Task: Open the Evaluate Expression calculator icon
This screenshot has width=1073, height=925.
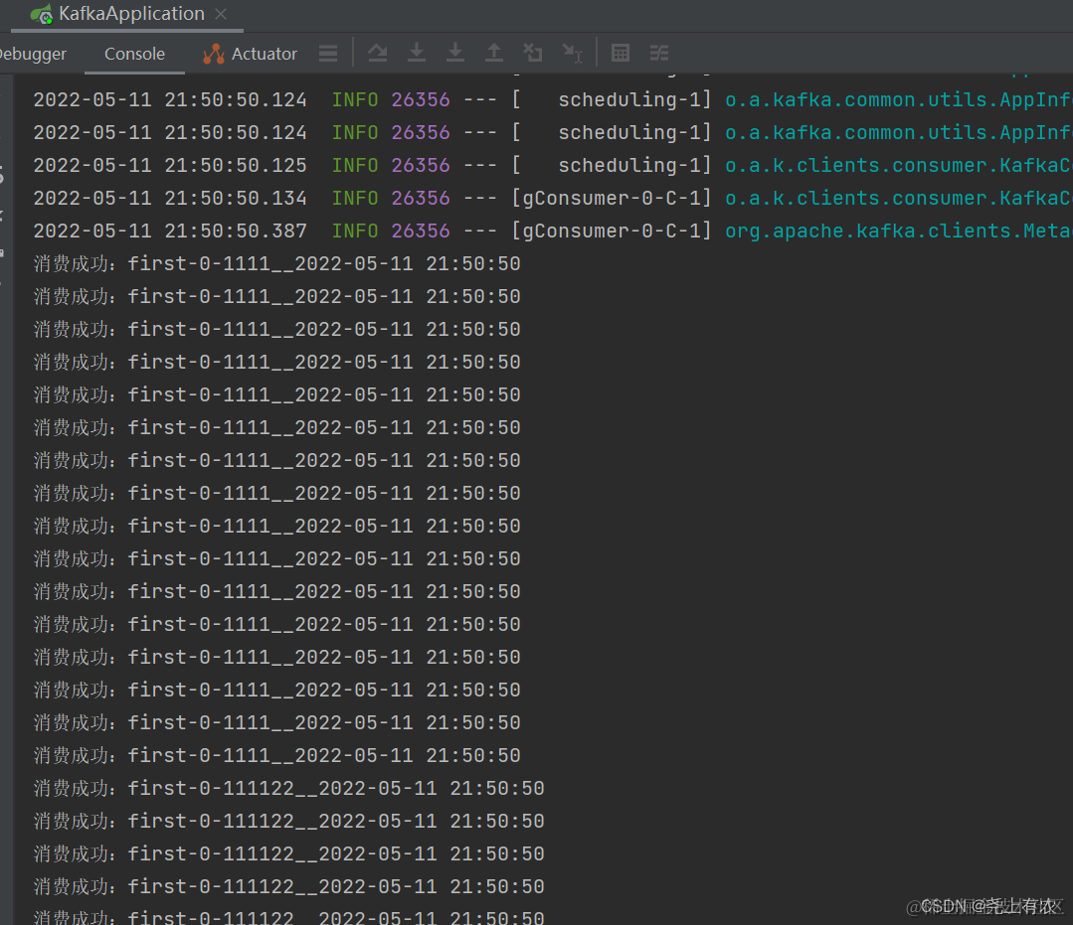Action: pos(621,53)
